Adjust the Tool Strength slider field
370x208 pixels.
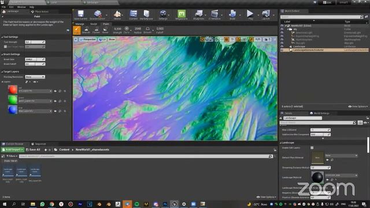tap(35, 42)
